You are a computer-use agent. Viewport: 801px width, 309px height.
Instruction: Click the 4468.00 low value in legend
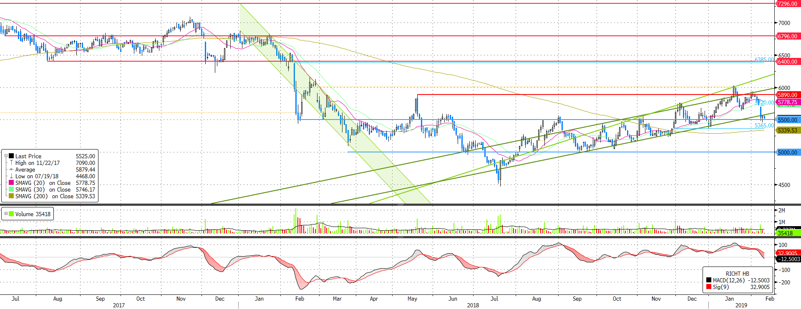click(x=86, y=176)
